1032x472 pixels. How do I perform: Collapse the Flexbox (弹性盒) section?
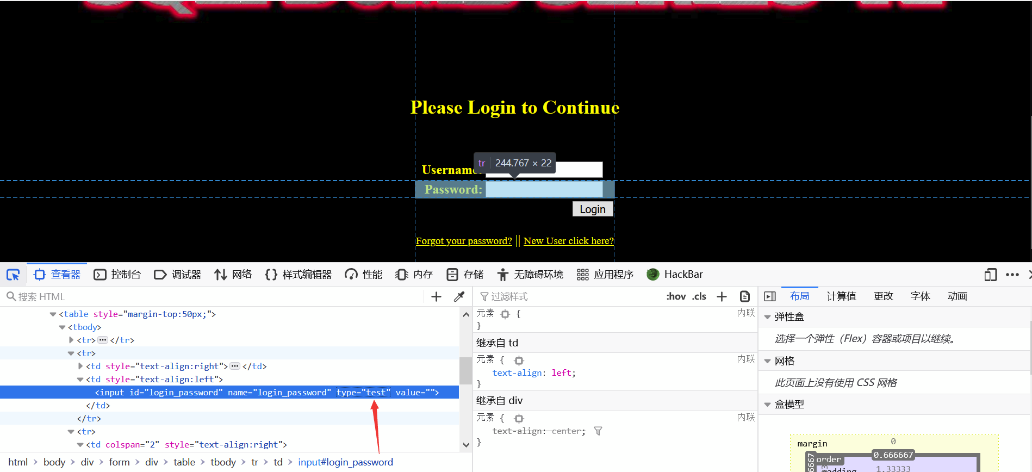tap(767, 317)
